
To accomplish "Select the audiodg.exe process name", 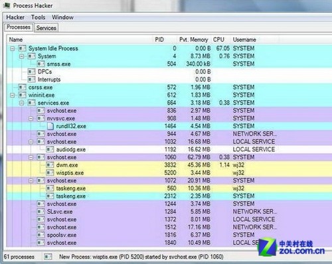I will [x=71, y=150].
